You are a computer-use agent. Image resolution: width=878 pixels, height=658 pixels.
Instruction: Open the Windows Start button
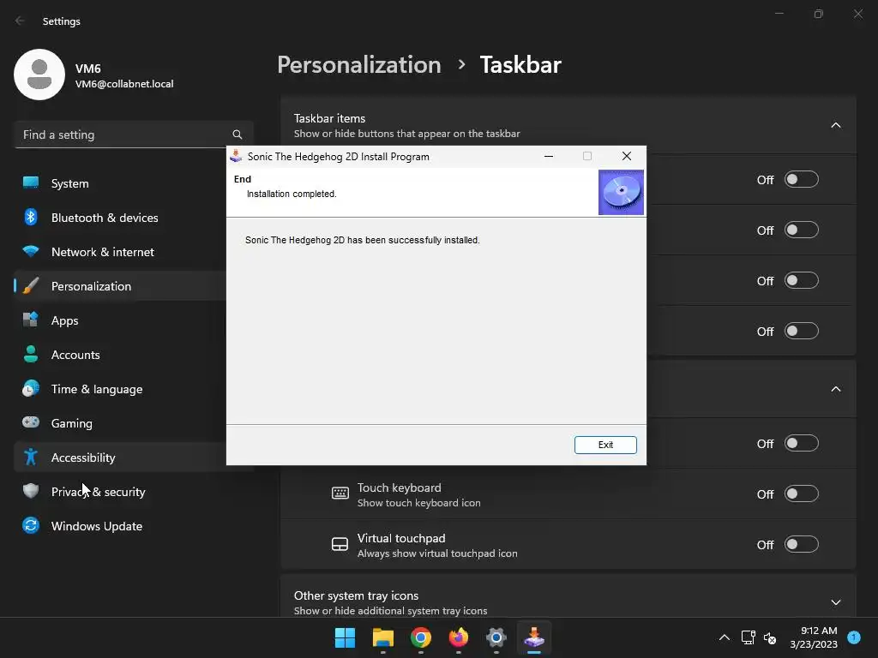click(345, 637)
